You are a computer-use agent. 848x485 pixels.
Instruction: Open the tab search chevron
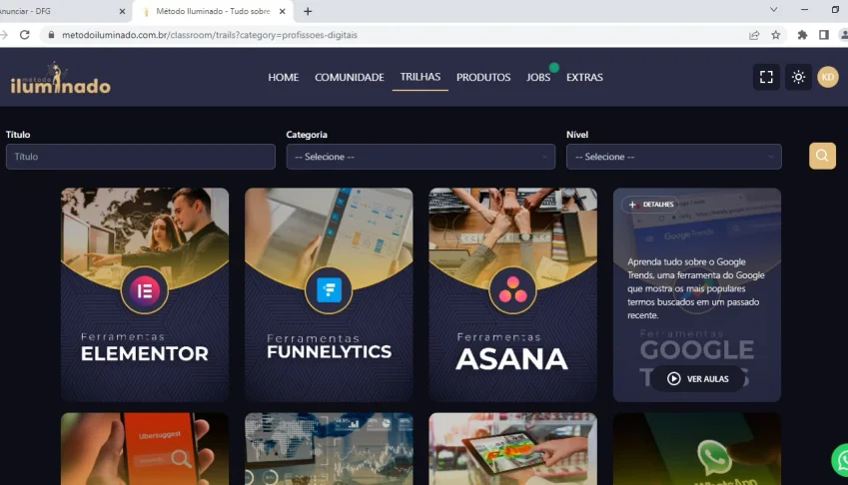click(773, 10)
